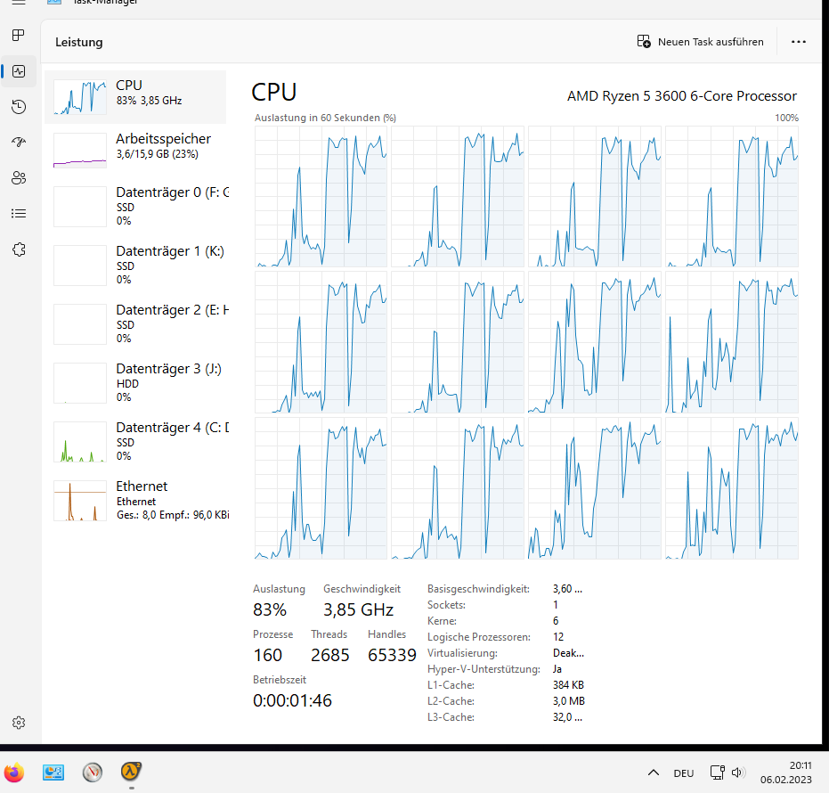
Task: Open the App history page icon
Action: point(19,107)
